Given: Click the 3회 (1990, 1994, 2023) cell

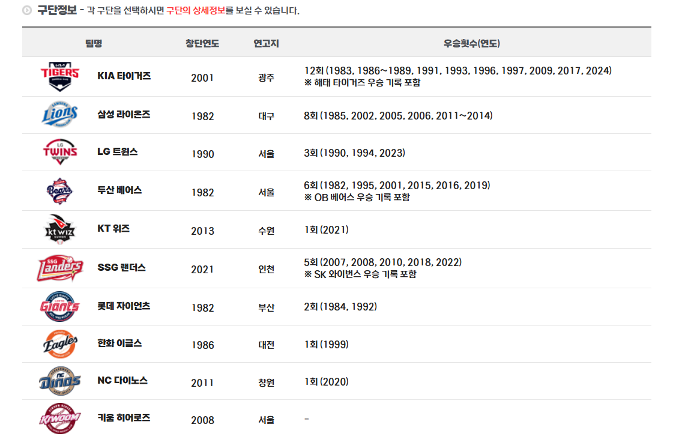Looking at the screenshot, I should [x=354, y=153].
